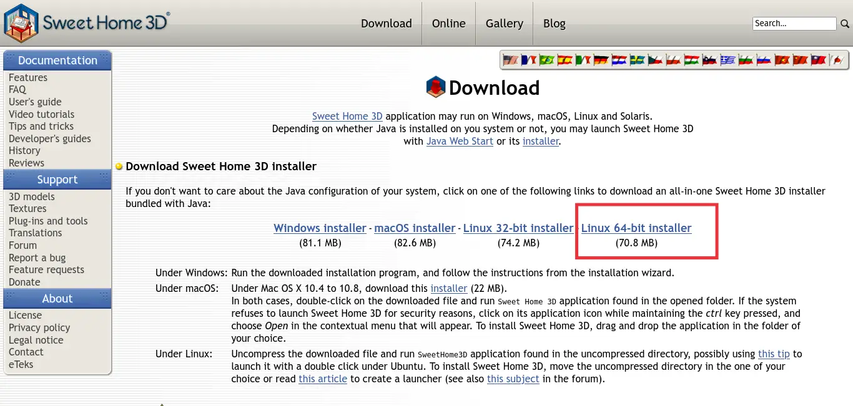Open the Online tab
The image size is (853, 406).
point(449,24)
